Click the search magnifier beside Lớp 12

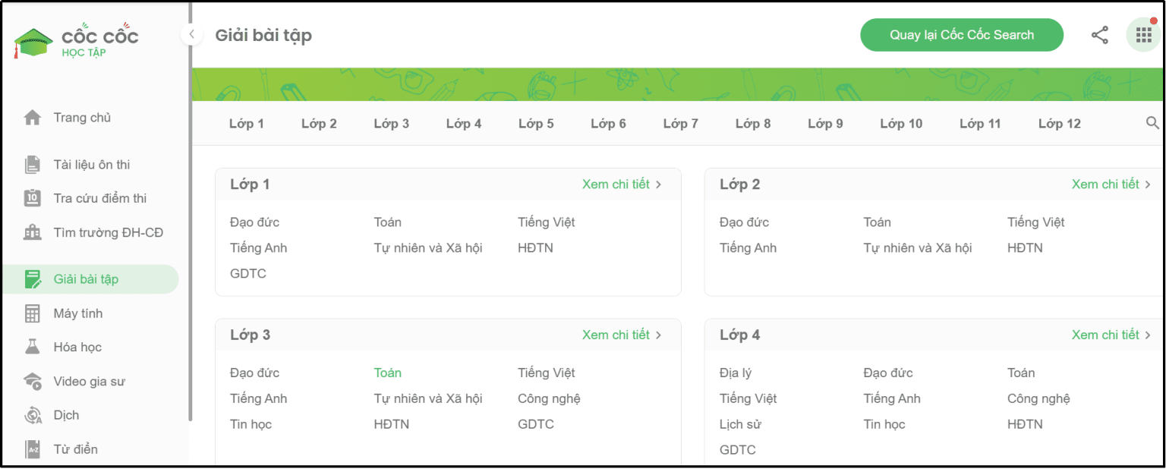1154,122
